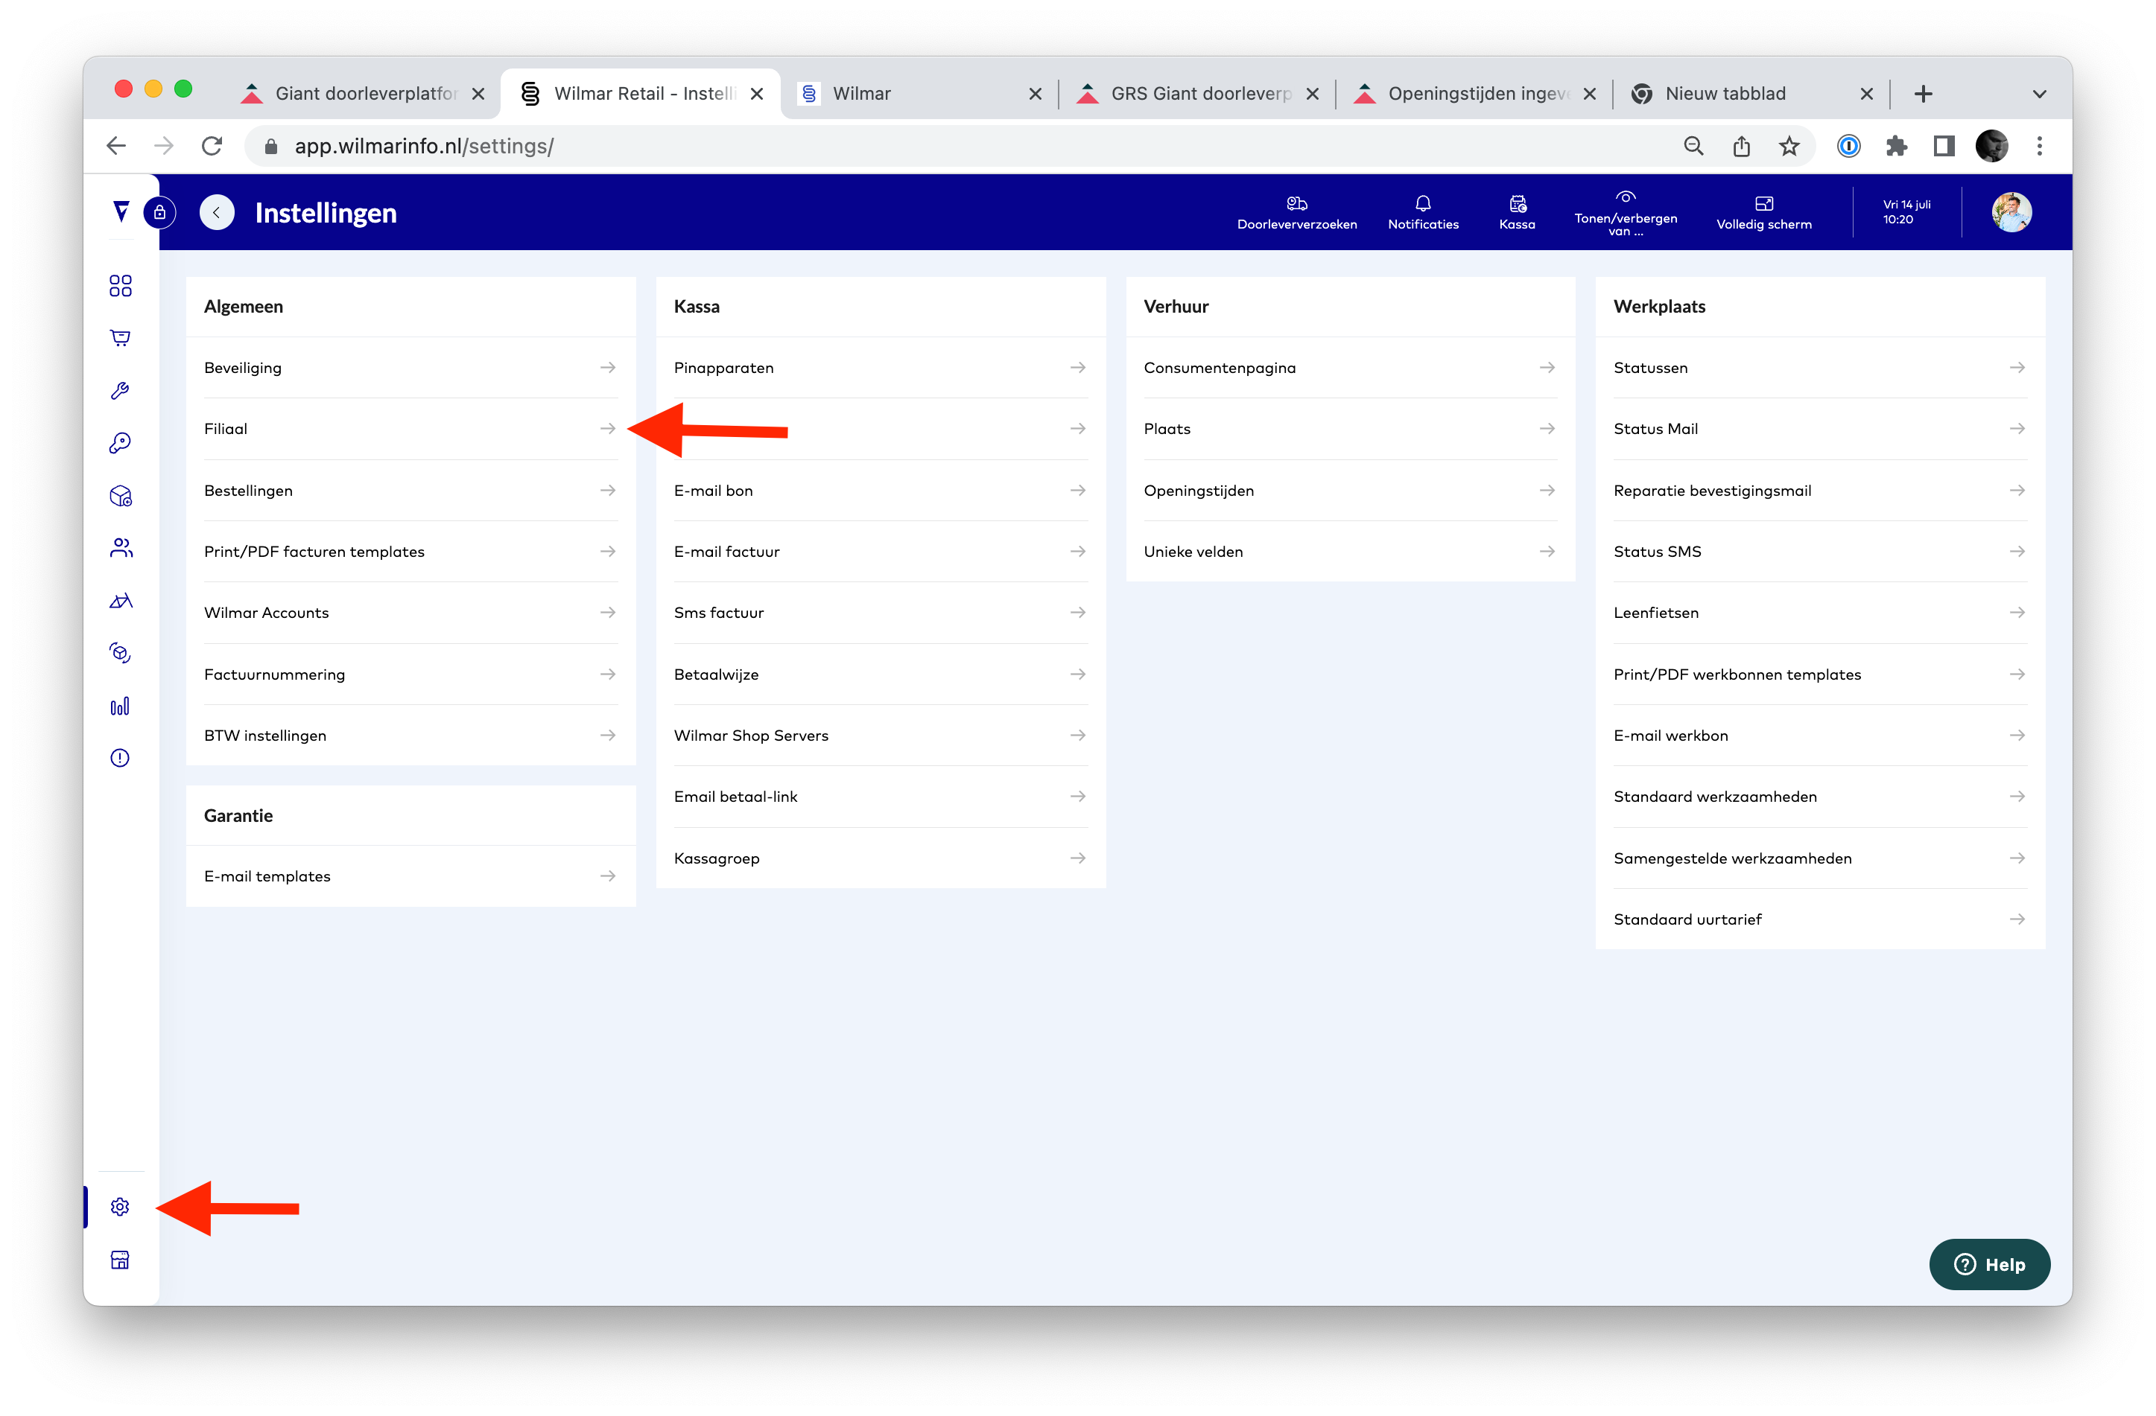The width and height of the screenshot is (2156, 1416).
Task: Click the wrench workshop sidebar icon
Action: [x=120, y=390]
